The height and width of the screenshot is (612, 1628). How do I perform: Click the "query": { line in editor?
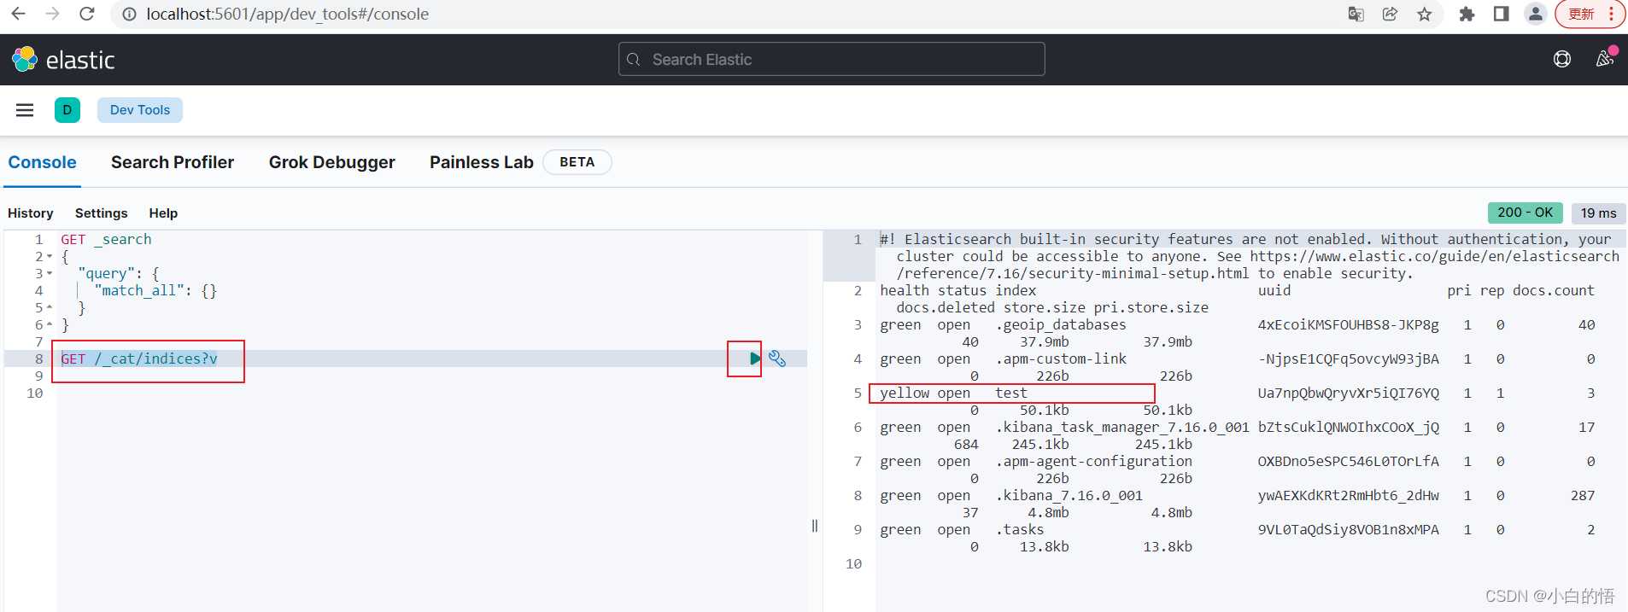119,273
